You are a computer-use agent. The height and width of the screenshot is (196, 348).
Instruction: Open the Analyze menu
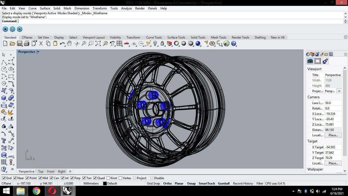tap(126, 8)
